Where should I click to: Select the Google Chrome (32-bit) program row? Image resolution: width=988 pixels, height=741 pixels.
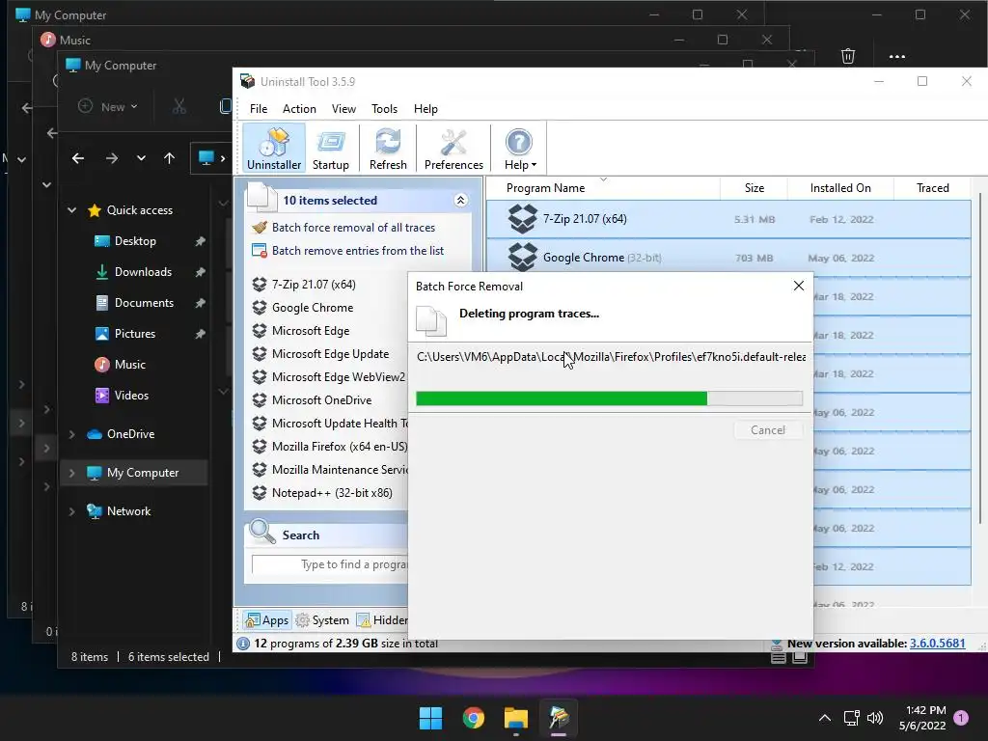click(729, 258)
